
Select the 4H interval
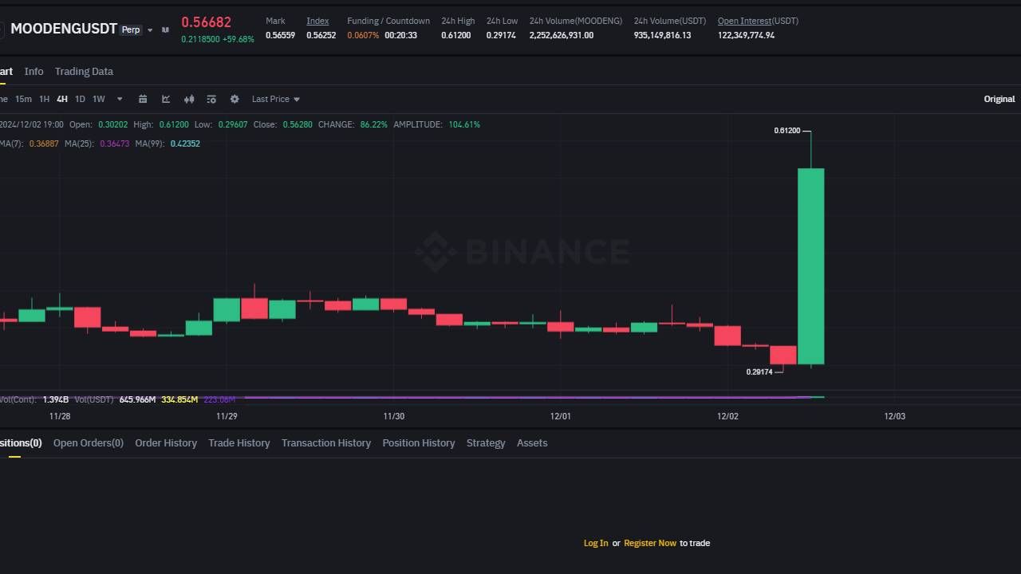[x=62, y=99]
